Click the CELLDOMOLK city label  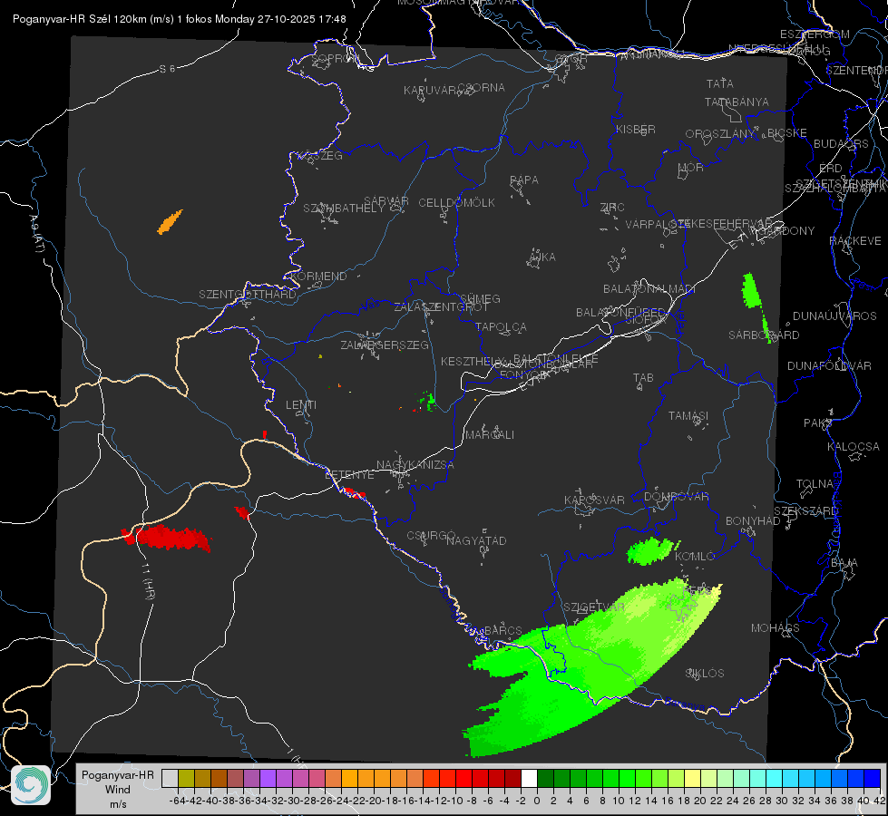pos(456,203)
